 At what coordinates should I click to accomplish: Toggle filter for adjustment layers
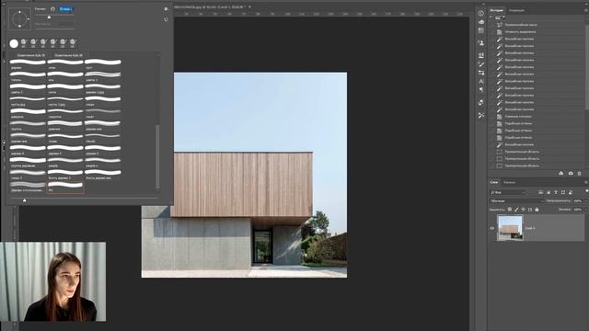[x=549, y=192]
